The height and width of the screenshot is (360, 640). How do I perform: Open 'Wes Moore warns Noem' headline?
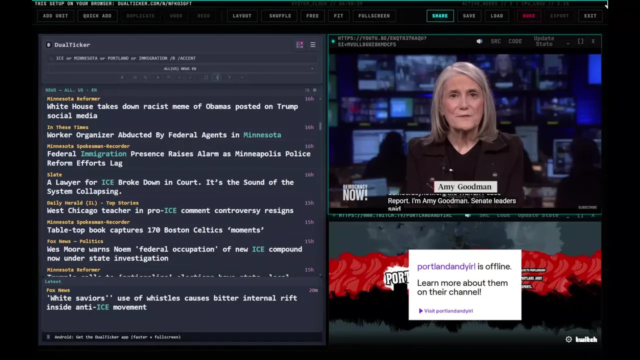pos(174,253)
